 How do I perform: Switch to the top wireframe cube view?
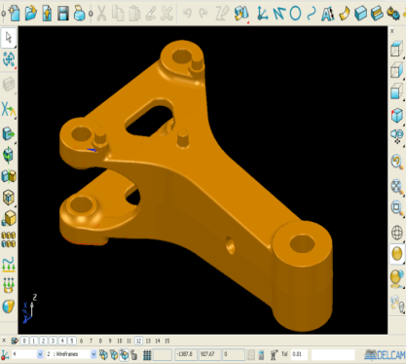(x=396, y=50)
